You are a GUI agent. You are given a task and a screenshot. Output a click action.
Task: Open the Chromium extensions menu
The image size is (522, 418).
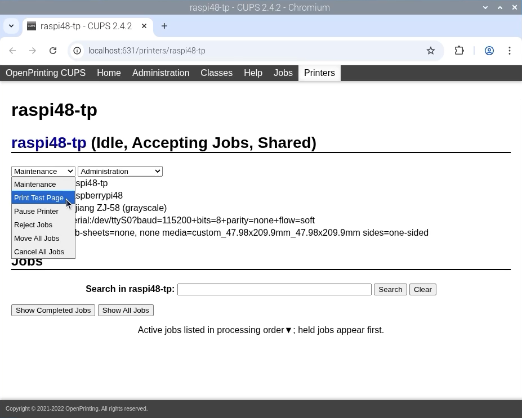(459, 51)
